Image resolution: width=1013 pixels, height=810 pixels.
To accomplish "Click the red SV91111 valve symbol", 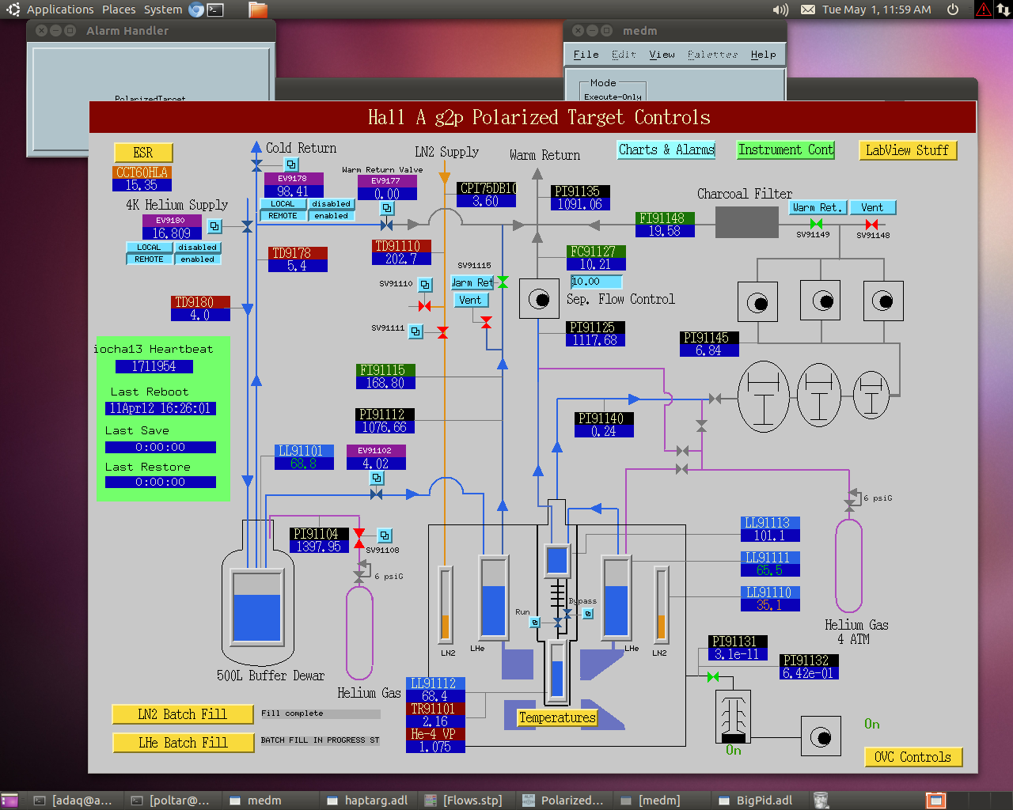I will (x=443, y=332).
